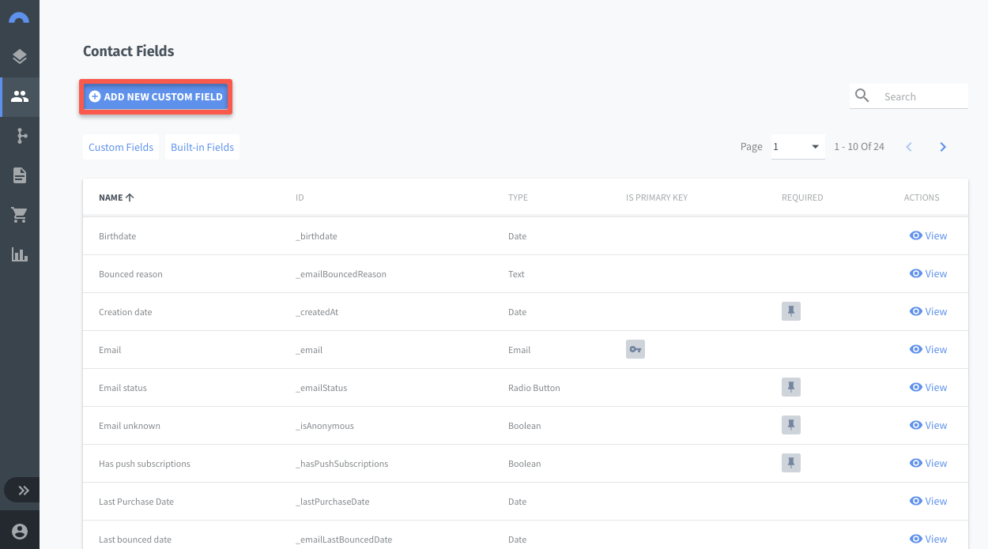The width and height of the screenshot is (988, 549).
Task: View the Email status field
Action: (x=928, y=387)
